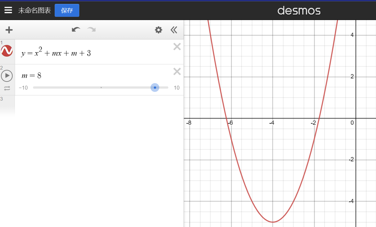Click empty expression row 3
This screenshot has width=376, height=227.
coord(99,105)
